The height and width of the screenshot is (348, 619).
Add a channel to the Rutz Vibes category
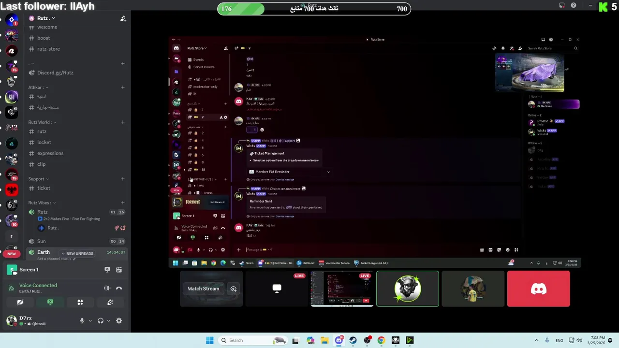(x=123, y=203)
